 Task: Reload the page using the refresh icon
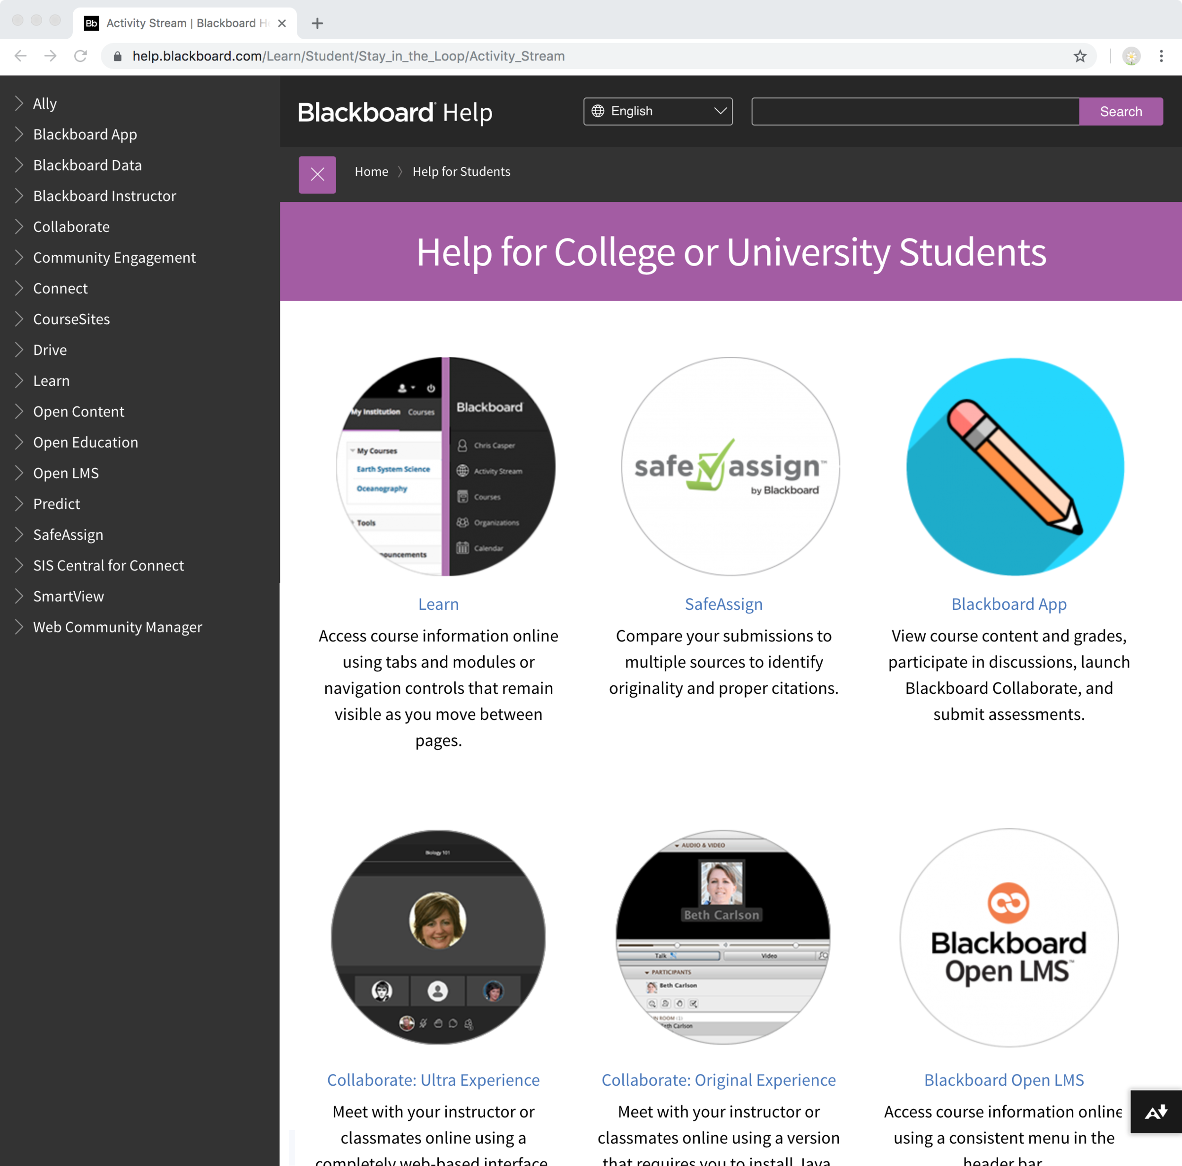[x=80, y=56]
